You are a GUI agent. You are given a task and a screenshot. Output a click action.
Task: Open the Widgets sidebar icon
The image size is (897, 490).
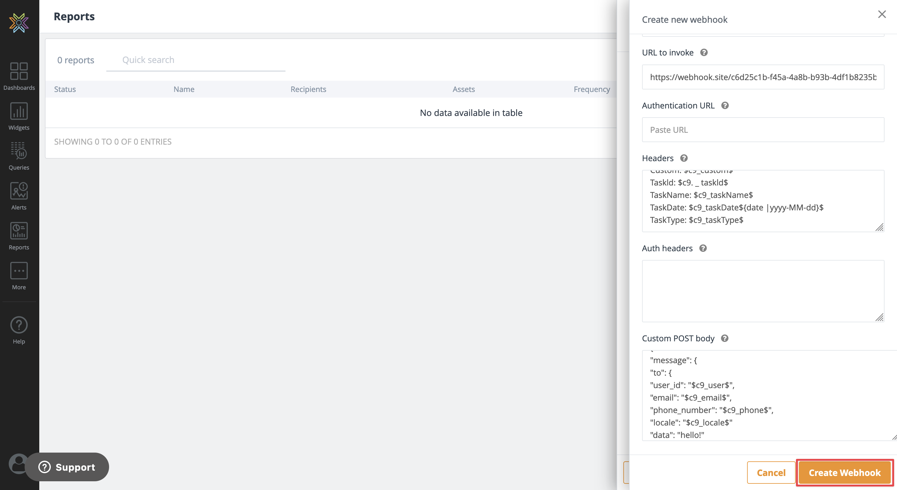19,112
